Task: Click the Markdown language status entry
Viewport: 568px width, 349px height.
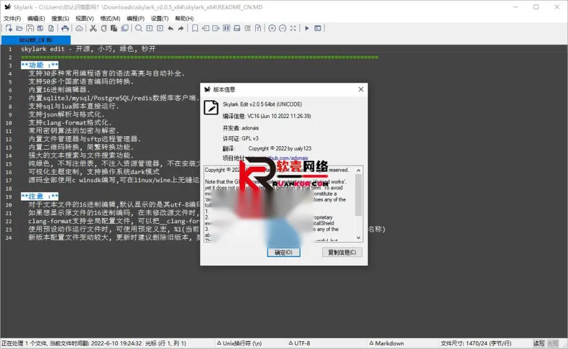Action: pos(386,343)
